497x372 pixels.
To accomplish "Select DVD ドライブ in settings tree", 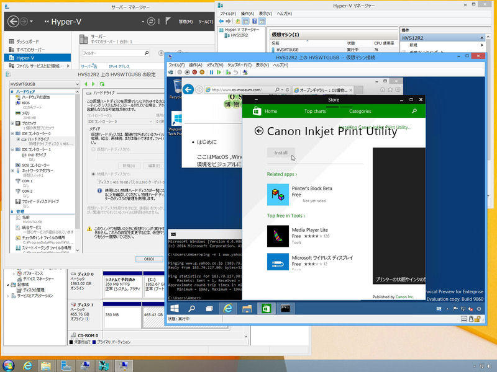I will click(37, 154).
